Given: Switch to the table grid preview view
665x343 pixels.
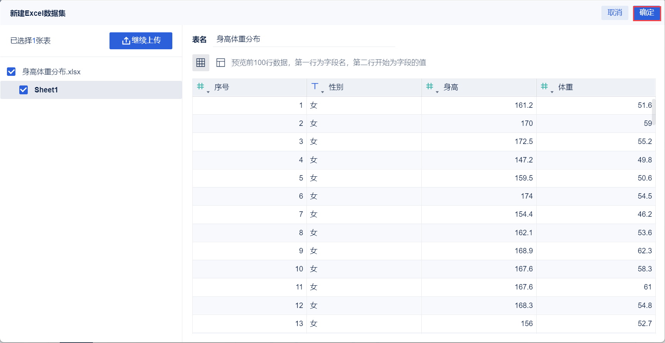Looking at the screenshot, I should pos(201,63).
